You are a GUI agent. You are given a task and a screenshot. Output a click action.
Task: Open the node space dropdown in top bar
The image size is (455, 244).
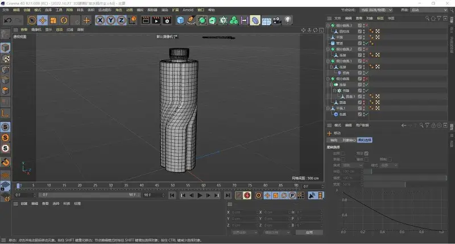[376, 10]
